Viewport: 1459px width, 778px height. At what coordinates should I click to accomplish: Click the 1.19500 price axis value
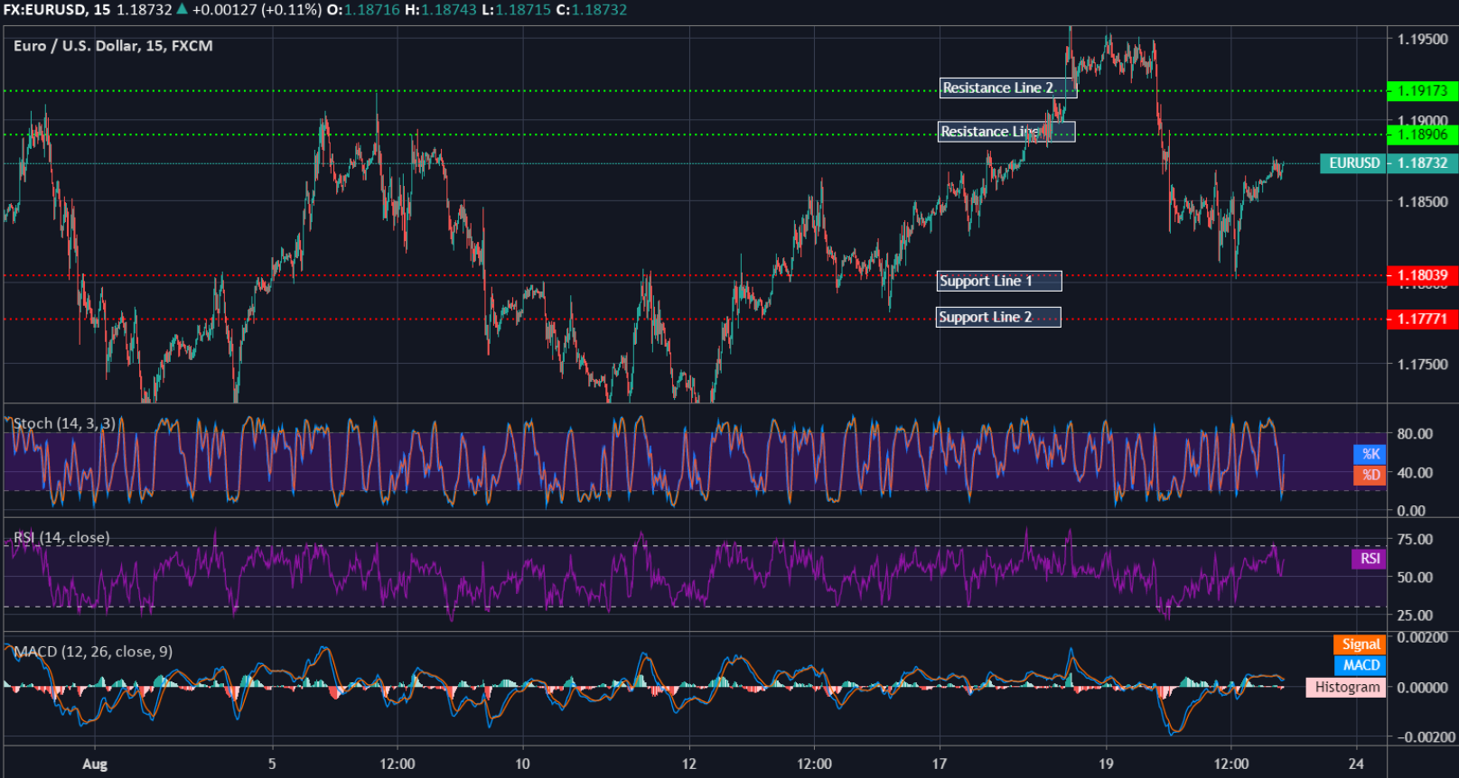click(1422, 39)
